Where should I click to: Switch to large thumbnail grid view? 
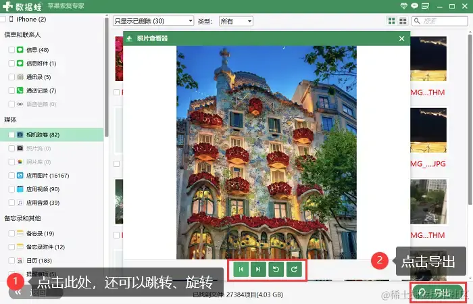click(x=391, y=21)
